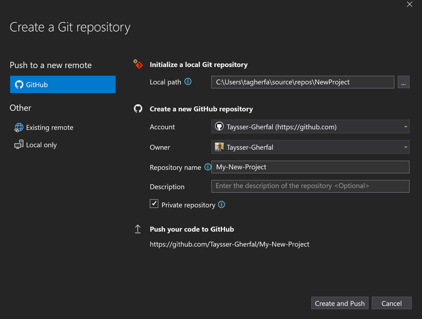Viewport: 422px width, 319px height.
Task: Uncheck the Private repository checkbox
Action: 154,204
